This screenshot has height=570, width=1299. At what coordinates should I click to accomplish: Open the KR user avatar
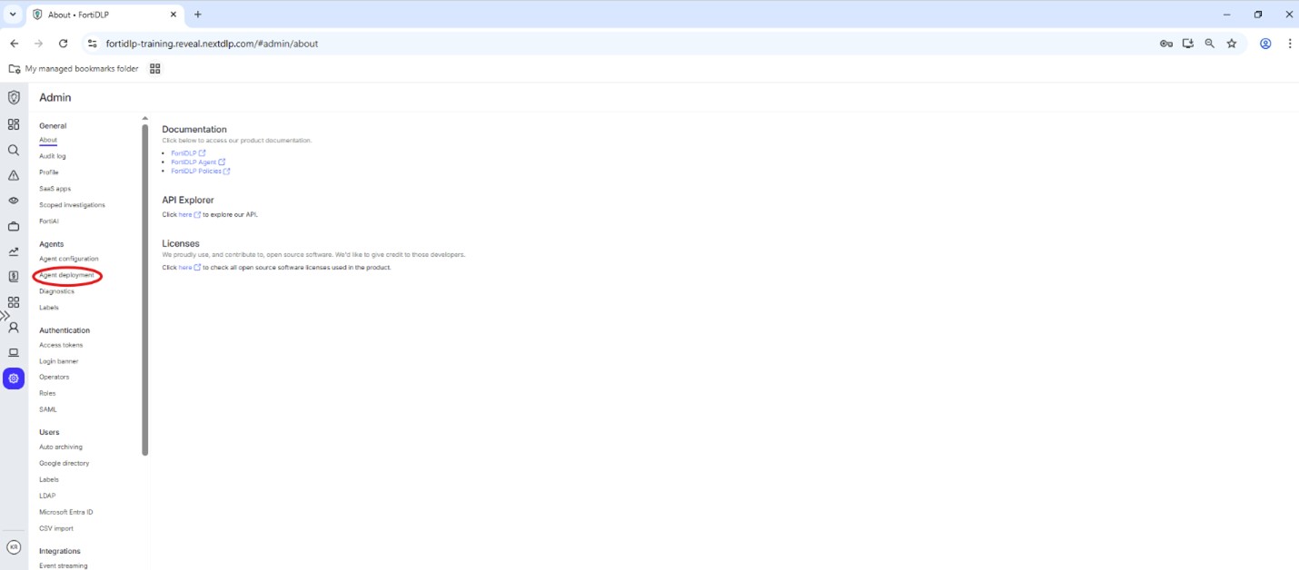coord(14,547)
